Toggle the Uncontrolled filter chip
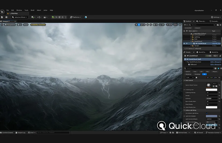The image size is (222, 143). (188, 28)
